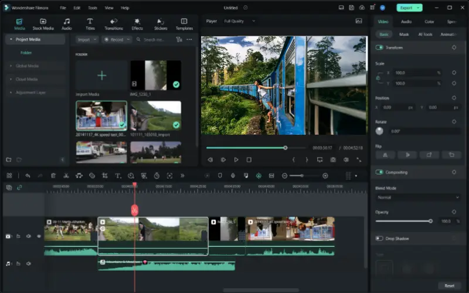Image resolution: width=469 pixels, height=293 pixels.
Task: Expand the Cloud Media item
Action: click(x=11, y=79)
